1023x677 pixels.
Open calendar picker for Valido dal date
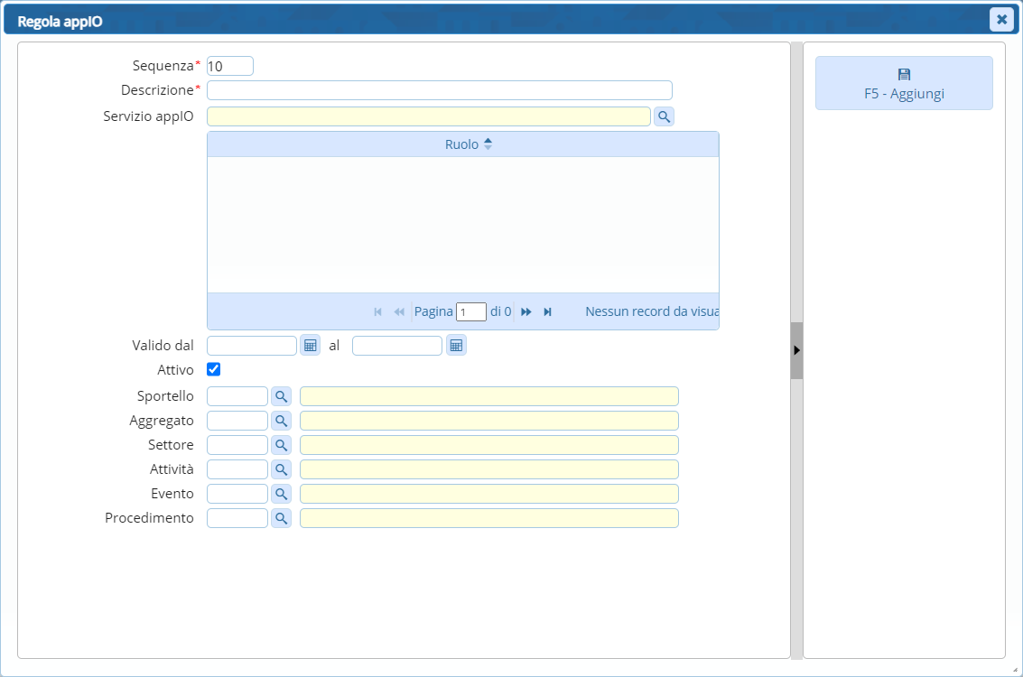(x=310, y=346)
